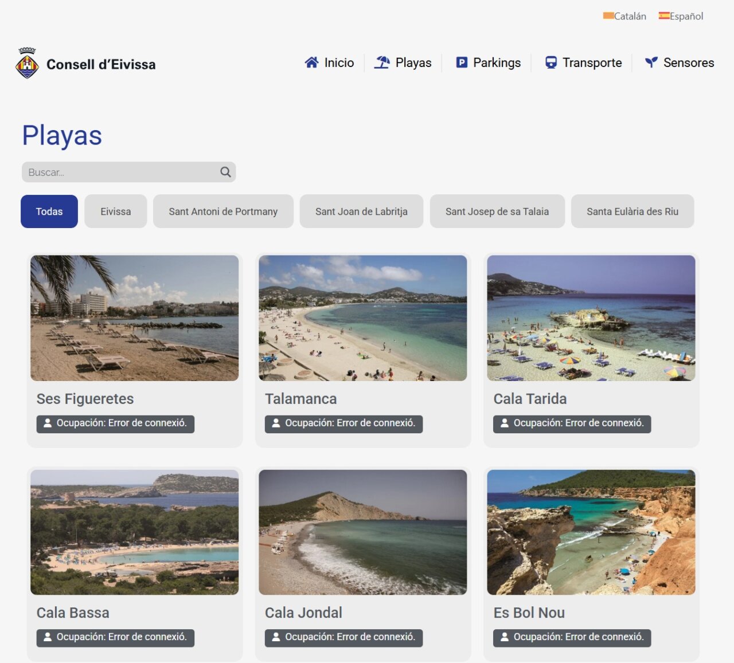Select Sant Josep de sa Talaia filter

(497, 211)
